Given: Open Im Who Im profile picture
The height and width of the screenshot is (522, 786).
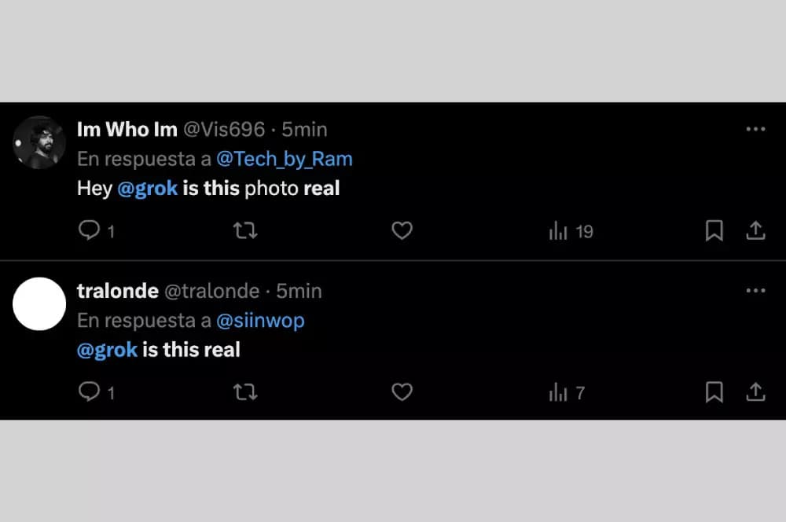Looking at the screenshot, I should click(39, 142).
